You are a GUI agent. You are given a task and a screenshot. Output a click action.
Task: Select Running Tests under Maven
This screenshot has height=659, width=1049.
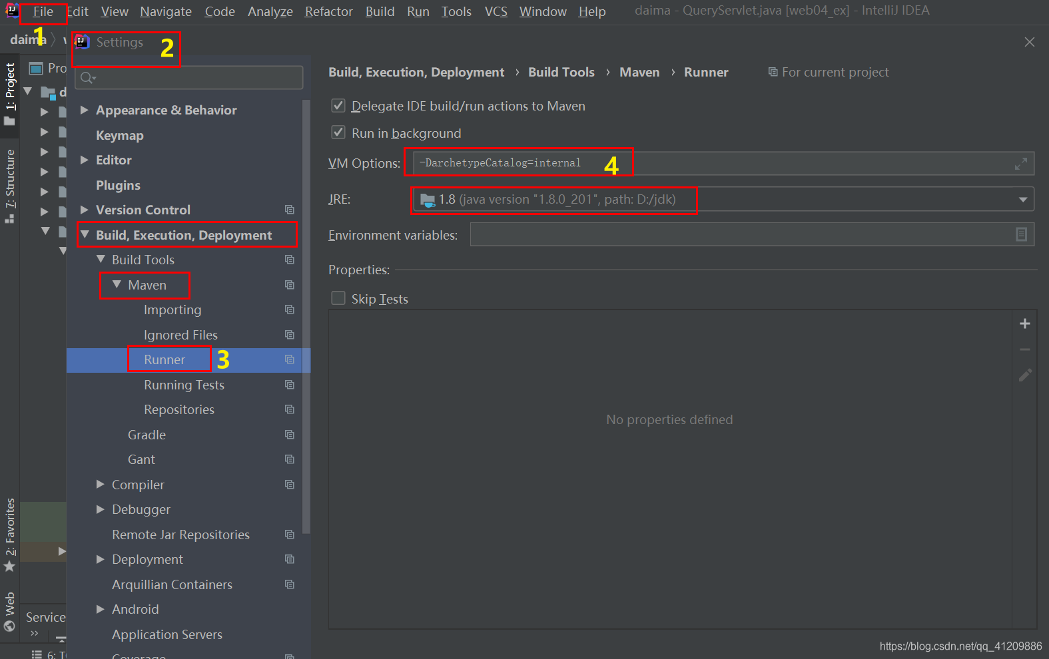(x=184, y=385)
